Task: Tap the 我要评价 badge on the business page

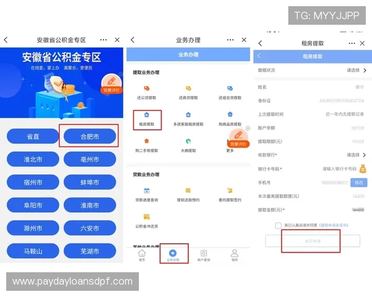Action: [x=238, y=139]
